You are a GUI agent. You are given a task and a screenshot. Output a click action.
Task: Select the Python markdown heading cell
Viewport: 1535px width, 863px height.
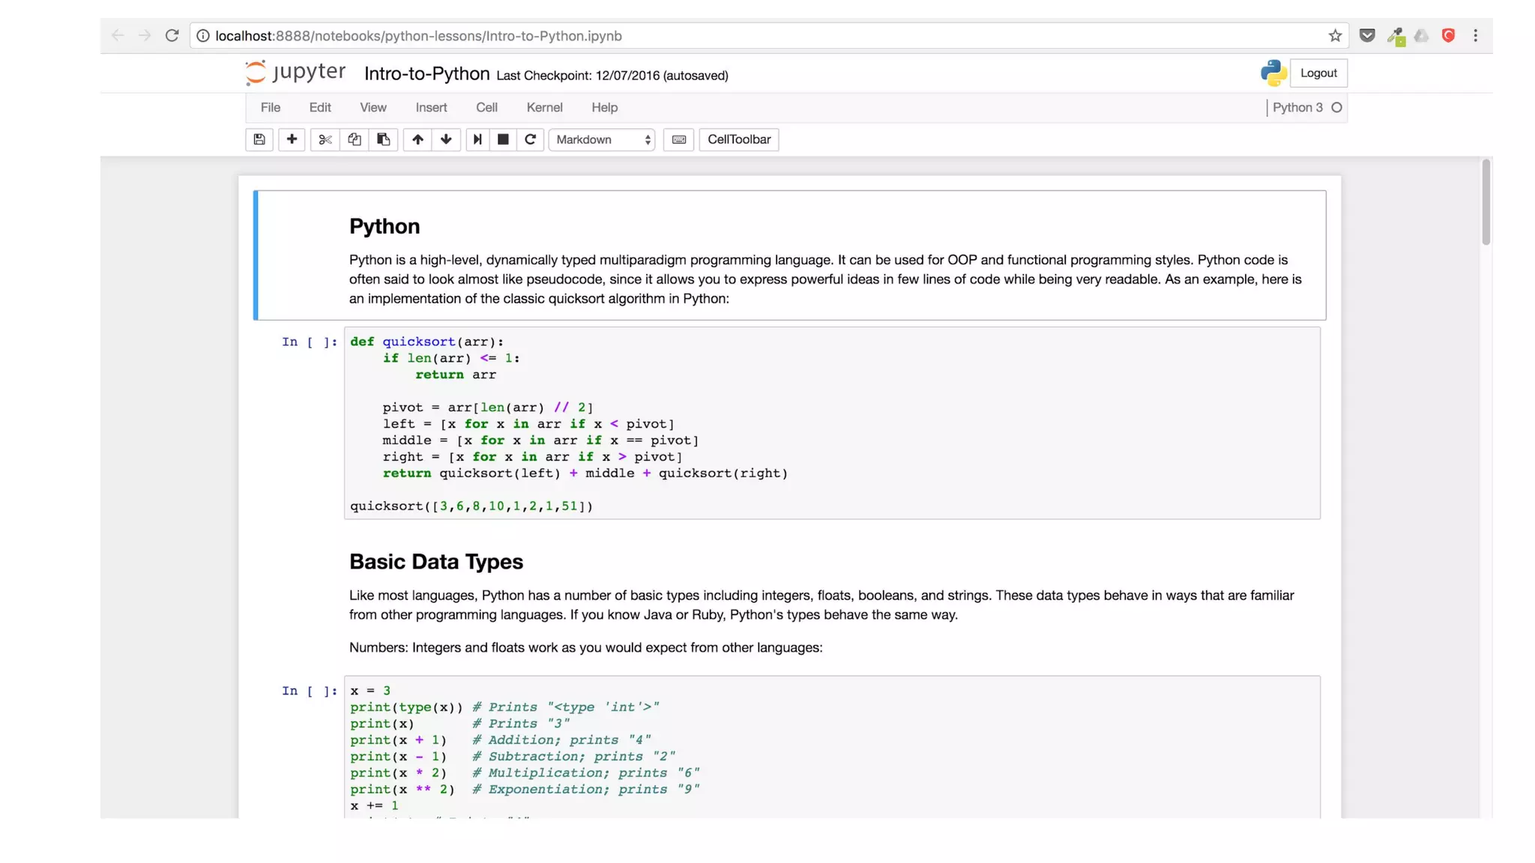click(790, 255)
